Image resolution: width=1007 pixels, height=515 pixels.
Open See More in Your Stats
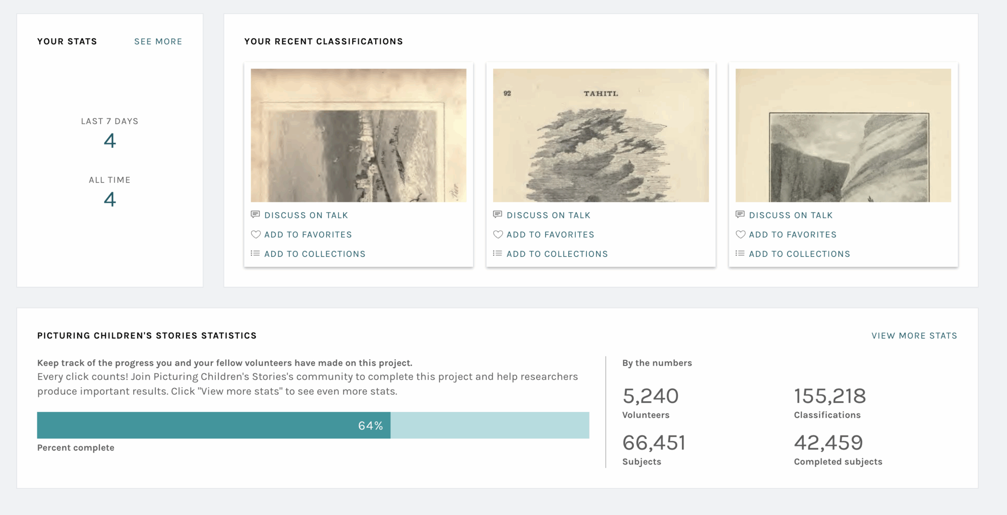(x=158, y=42)
